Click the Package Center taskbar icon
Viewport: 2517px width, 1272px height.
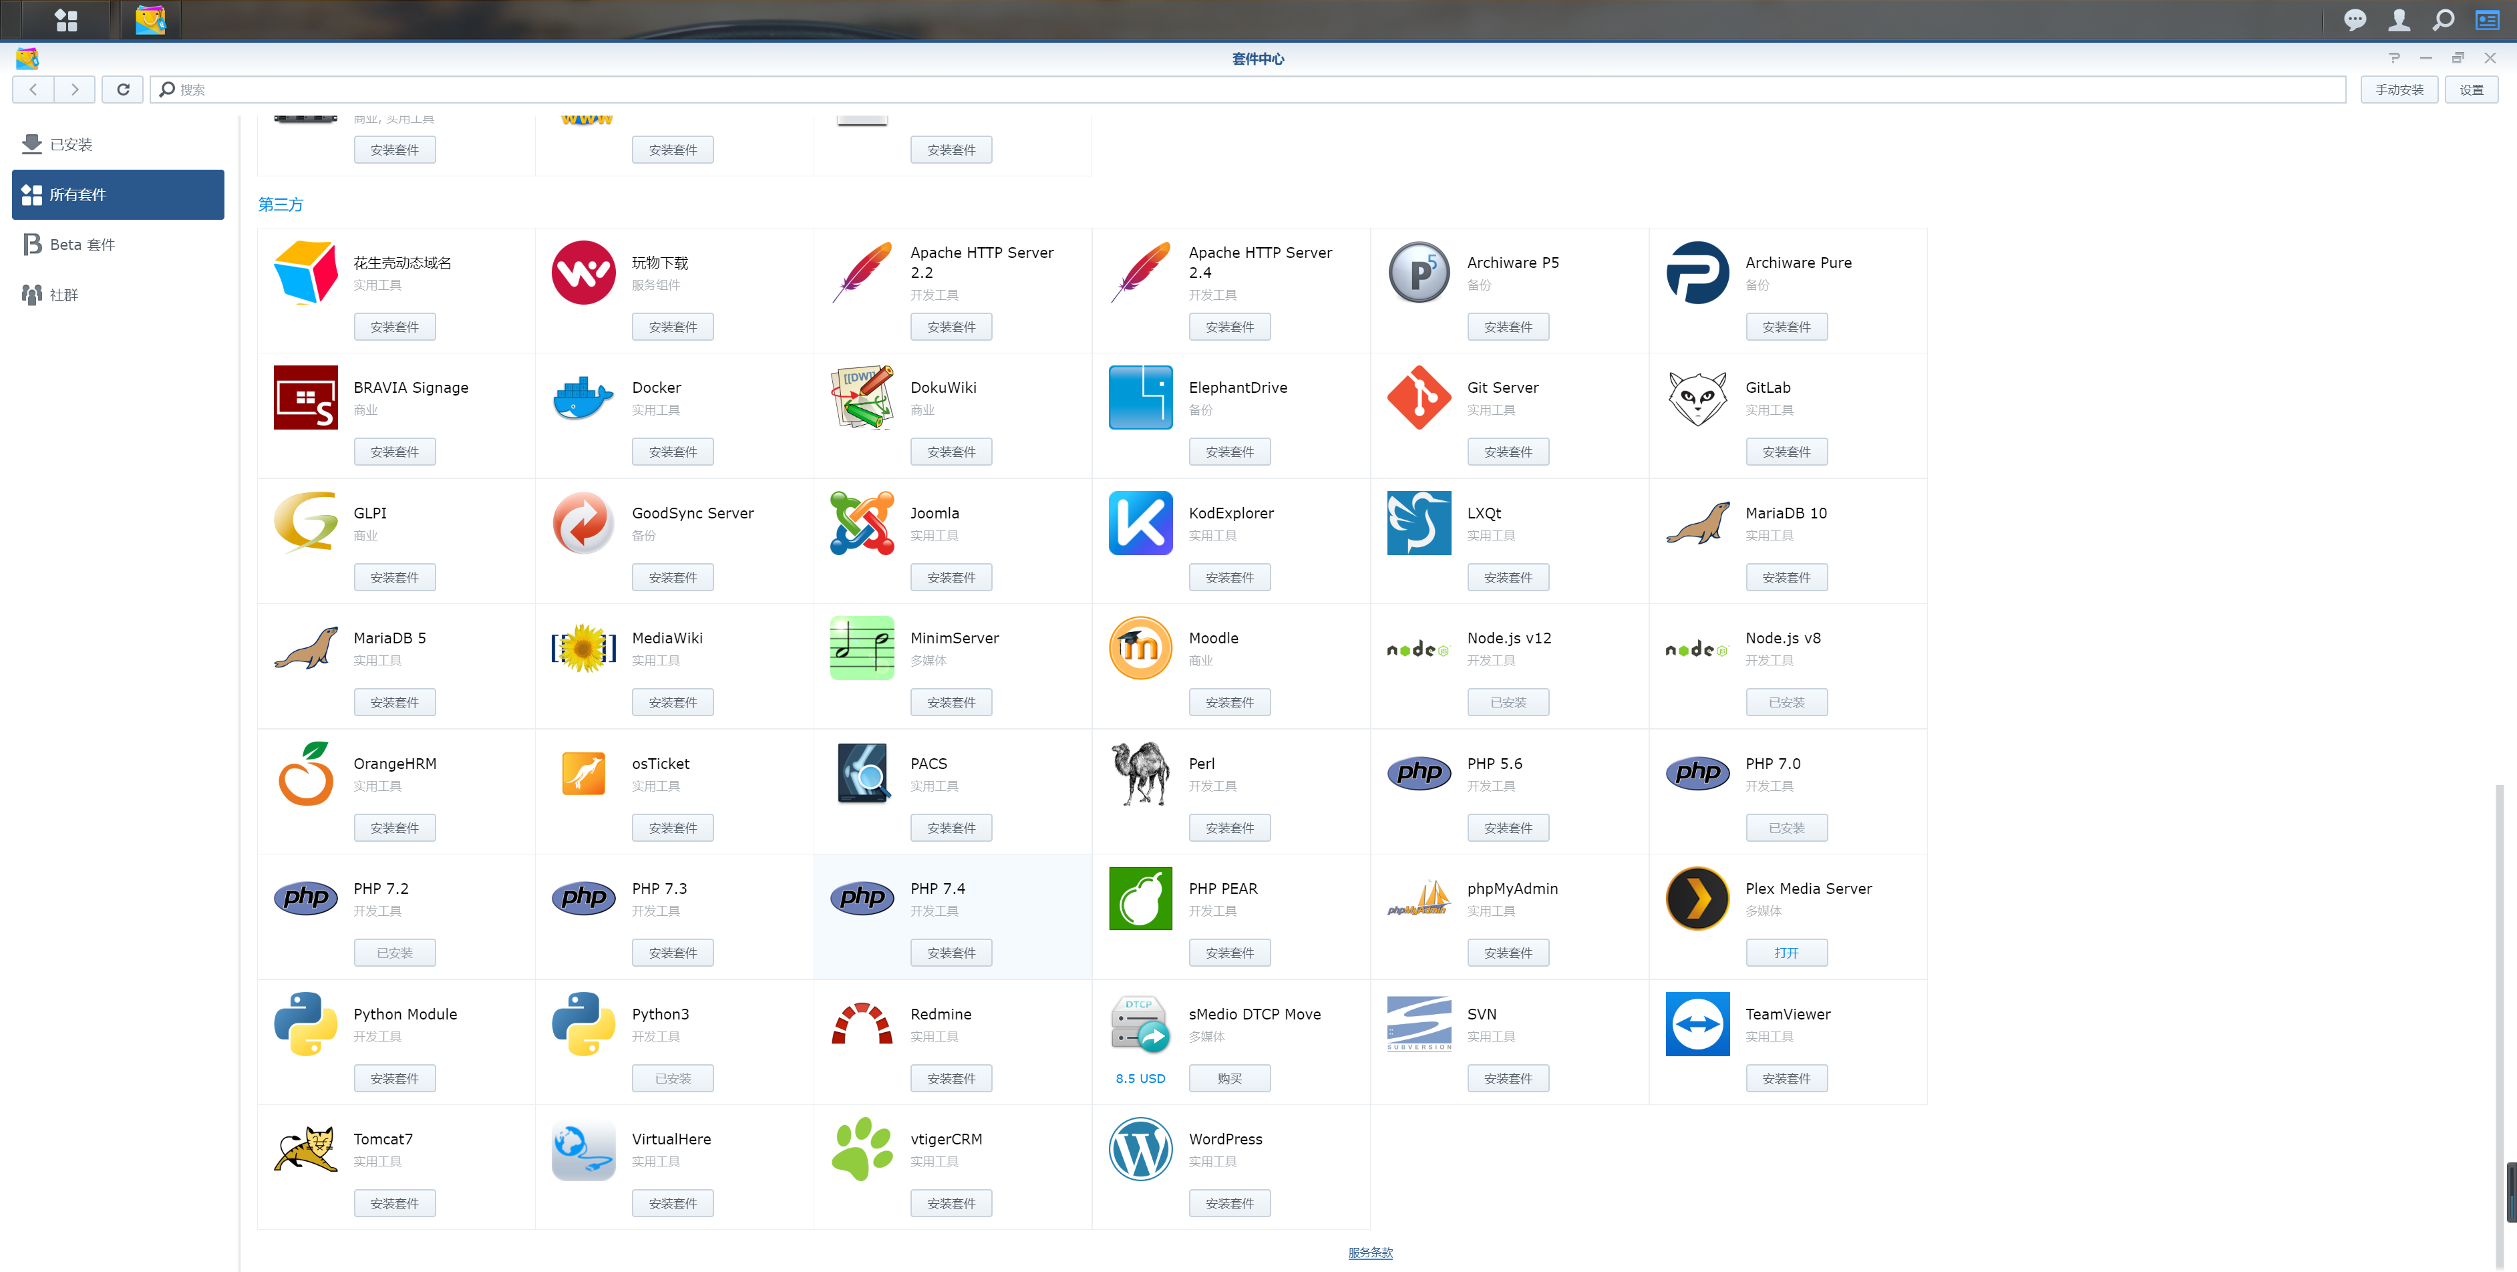tap(150, 19)
